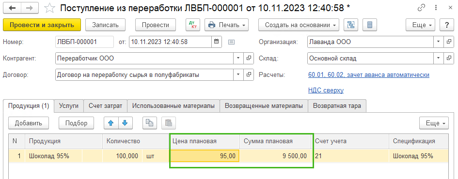Switch to the Использованные материалы tab
This screenshot has width=458, height=179.
click(174, 106)
